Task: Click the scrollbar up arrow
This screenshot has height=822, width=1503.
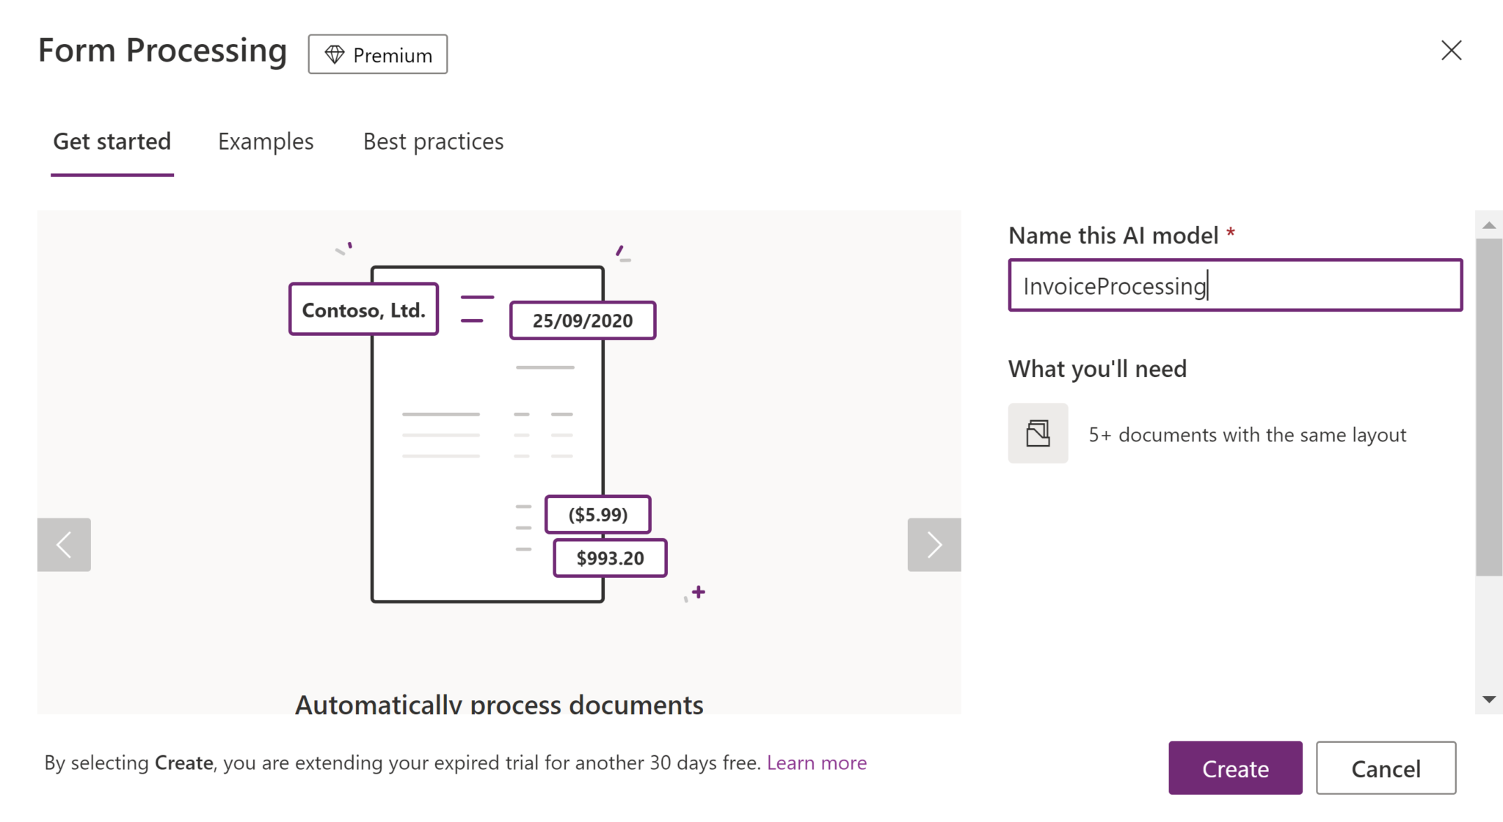Action: pos(1488,225)
